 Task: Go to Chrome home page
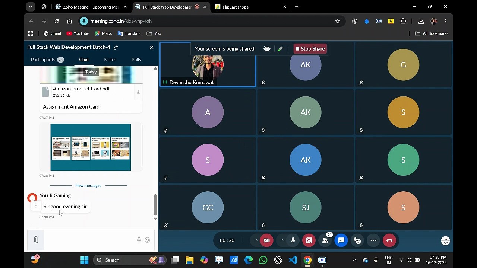[69, 21]
